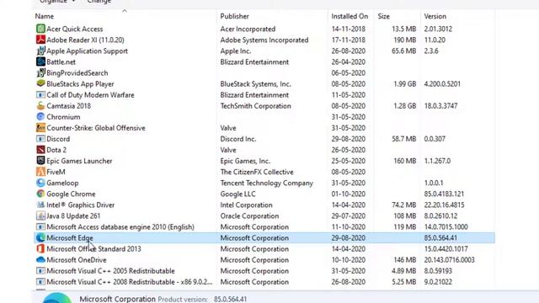Click the Intel Corporation publisher cell
Screen dimensions: 539x303
pyautogui.click(x=246, y=205)
